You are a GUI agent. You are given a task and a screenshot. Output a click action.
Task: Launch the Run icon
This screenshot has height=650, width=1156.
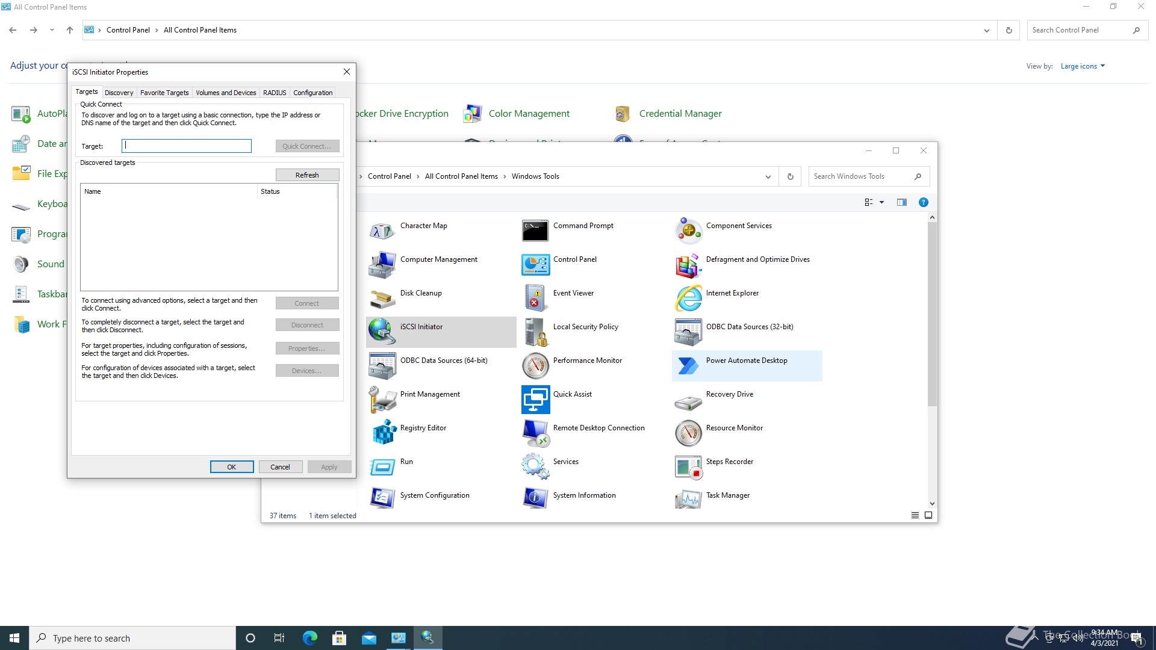[382, 466]
